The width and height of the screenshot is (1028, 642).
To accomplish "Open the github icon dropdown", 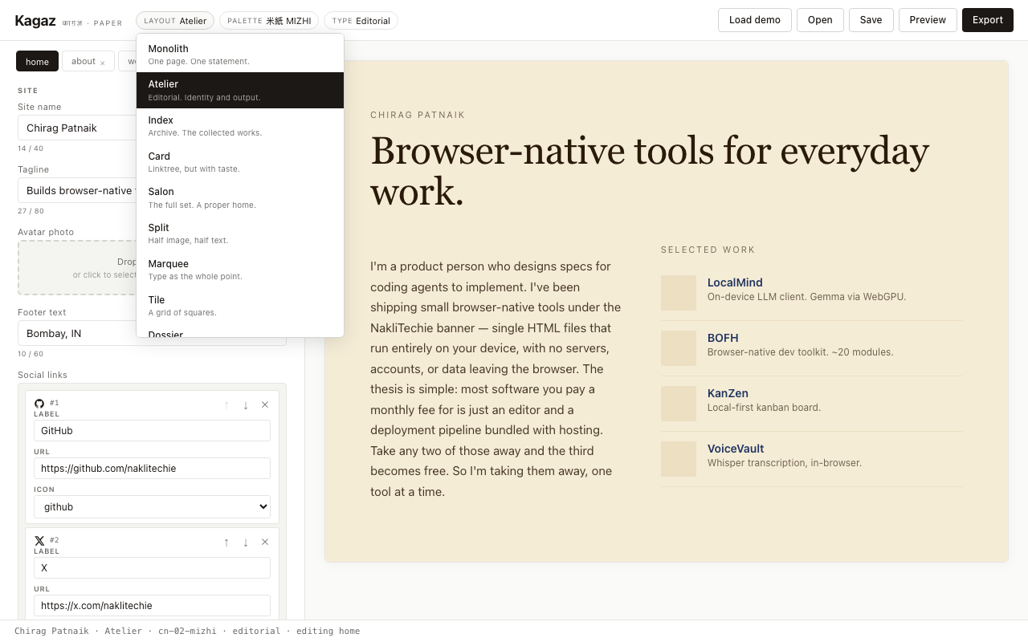I will point(152,506).
